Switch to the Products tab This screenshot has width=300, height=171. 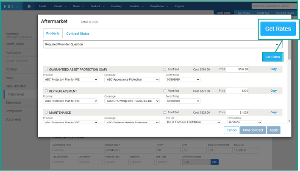click(x=53, y=34)
